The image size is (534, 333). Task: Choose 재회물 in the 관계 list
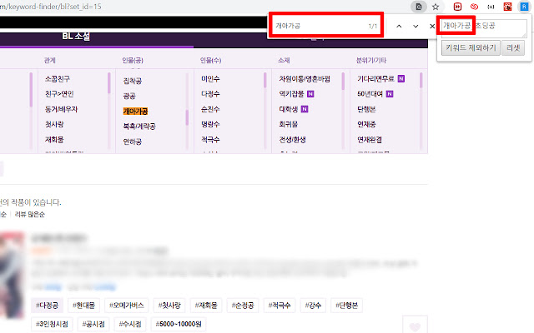point(54,140)
